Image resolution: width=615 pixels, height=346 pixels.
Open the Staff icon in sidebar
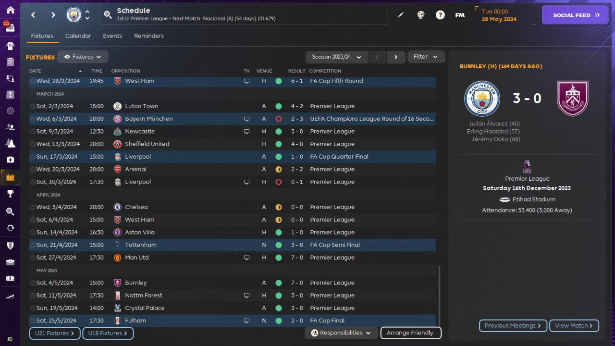click(10, 127)
